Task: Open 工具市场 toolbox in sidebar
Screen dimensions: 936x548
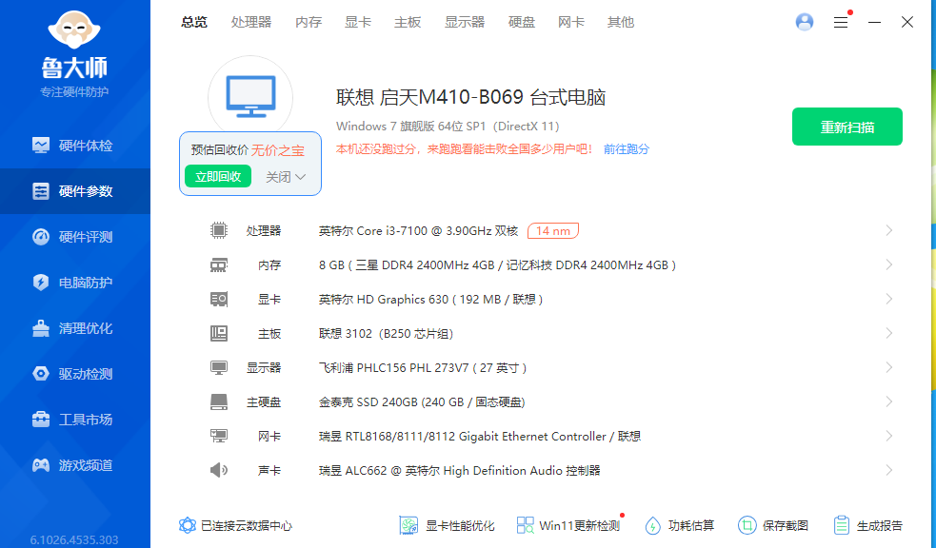Action: tap(41, 420)
